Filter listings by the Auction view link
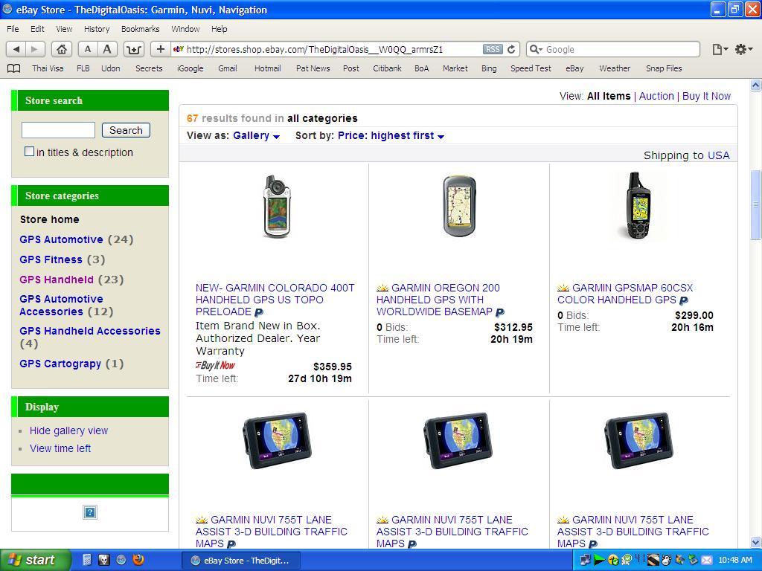 tap(656, 96)
